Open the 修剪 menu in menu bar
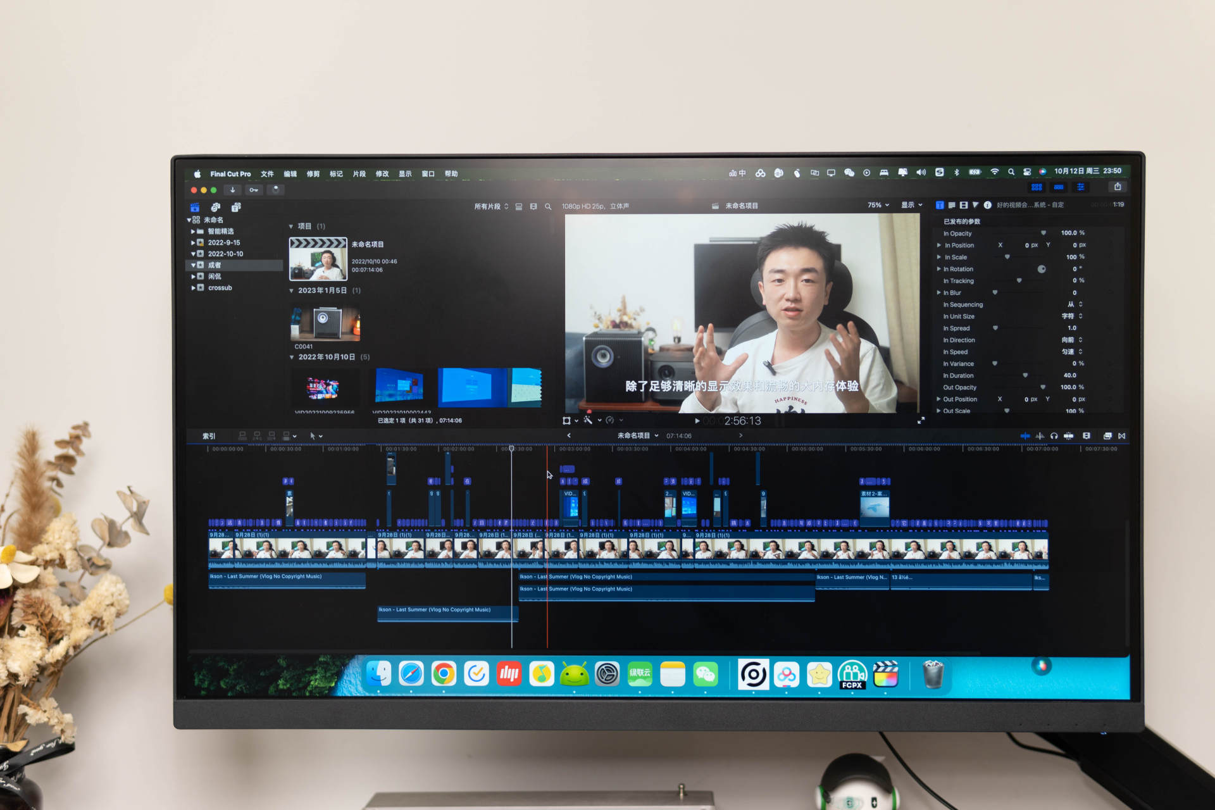This screenshot has width=1215, height=810. (313, 174)
